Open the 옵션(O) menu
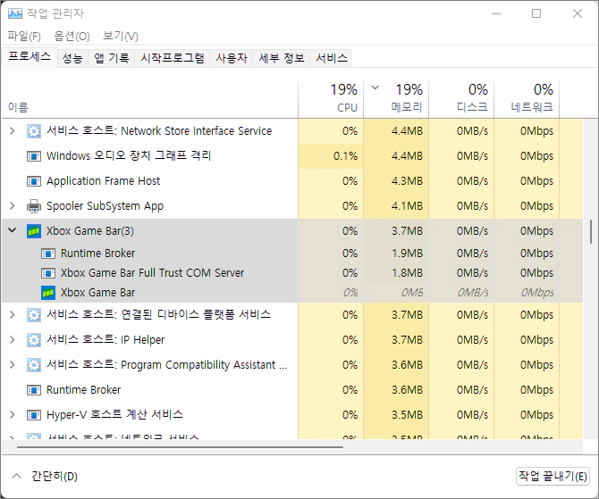The height and width of the screenshot is (499, 599). pos(72,37)
